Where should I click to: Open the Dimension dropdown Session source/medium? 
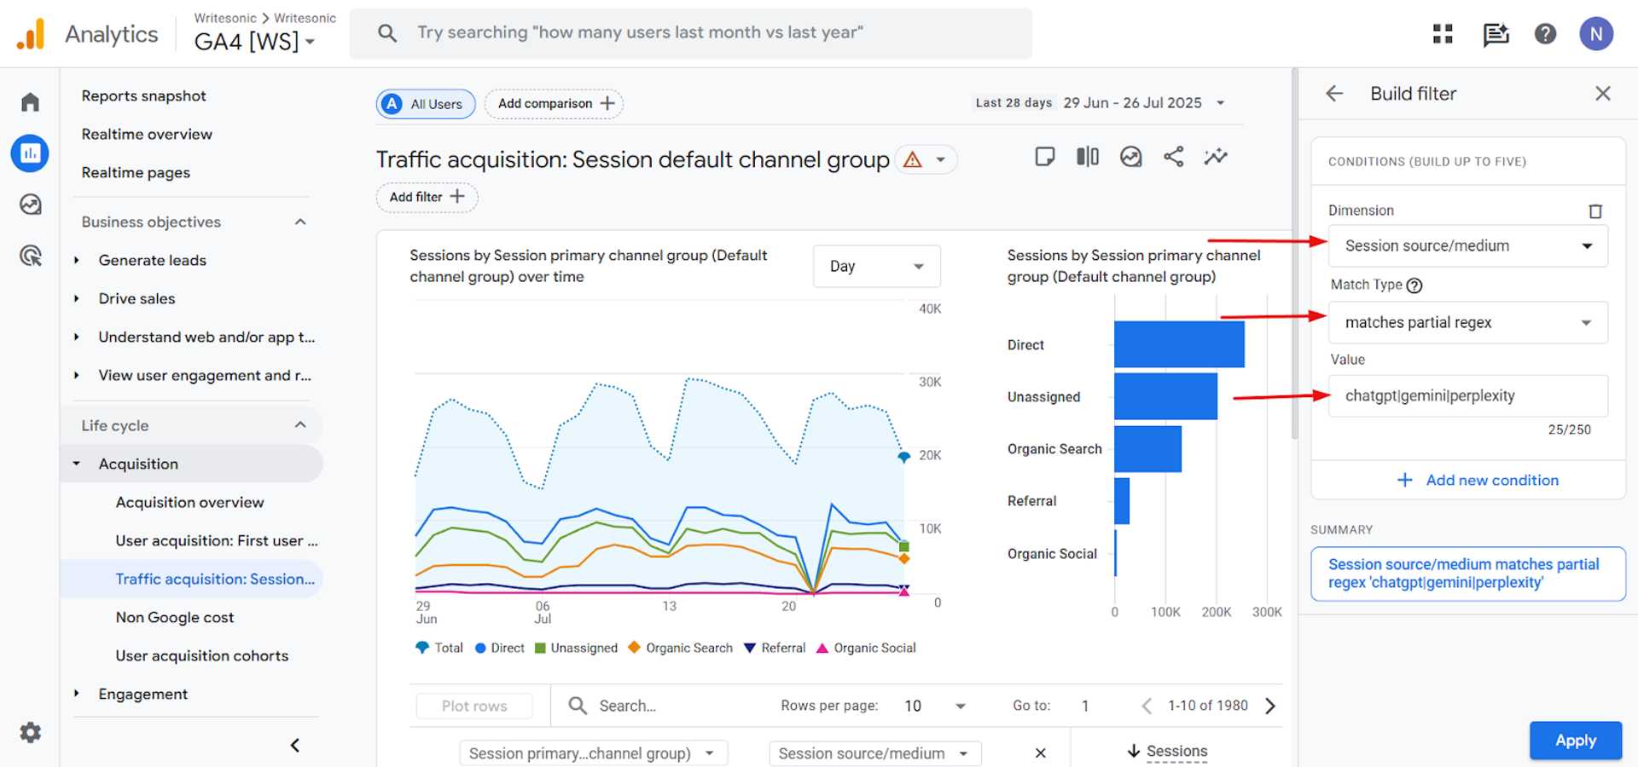1468,246
